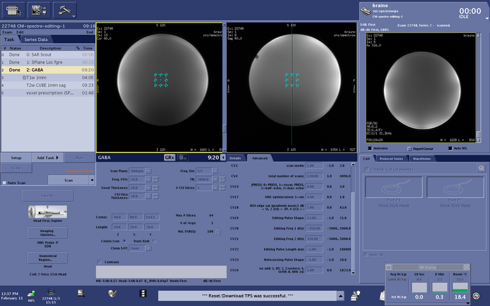Open the Exam menu
The image size is (490, 306).
(x=7, y=32)
